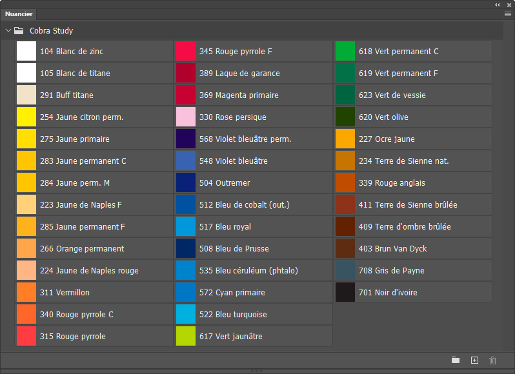Image resolution: width=515 pixels, height=374 pixels.
Task: Pick the 339 Rouge anglais color swatch
Action: [x=345, y=182]
